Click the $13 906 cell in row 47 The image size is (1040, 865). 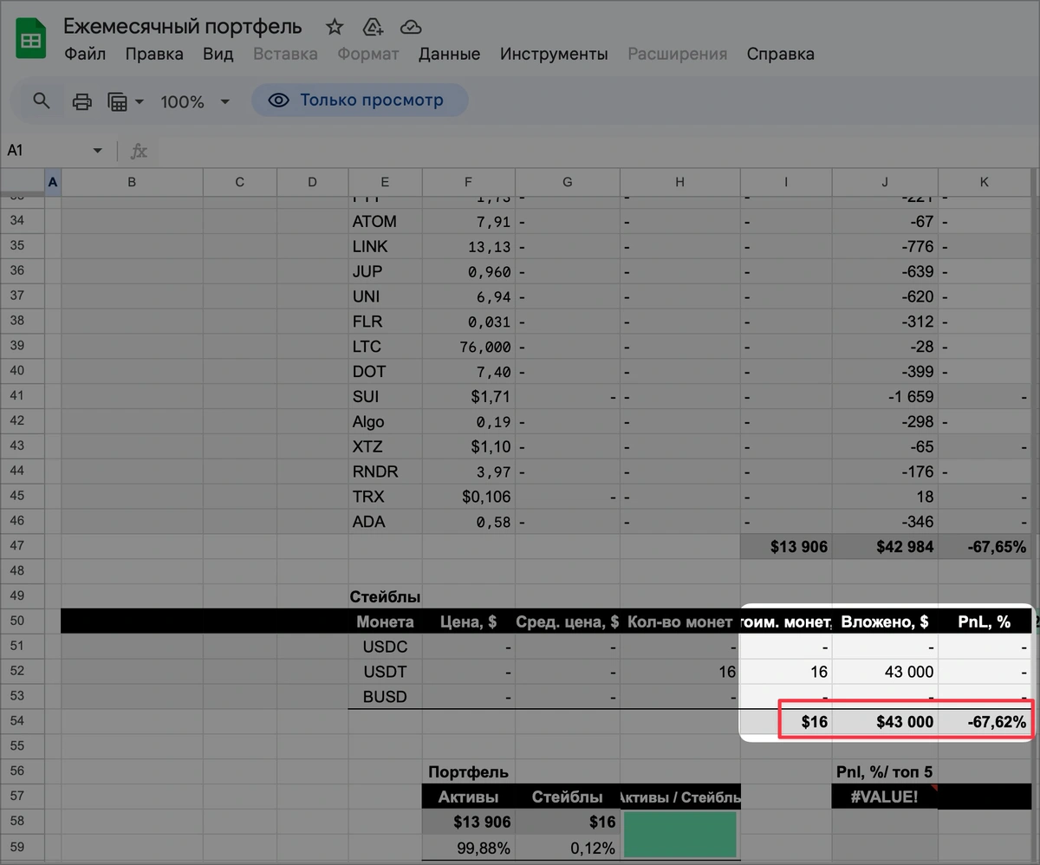click(x=787, y=547)
